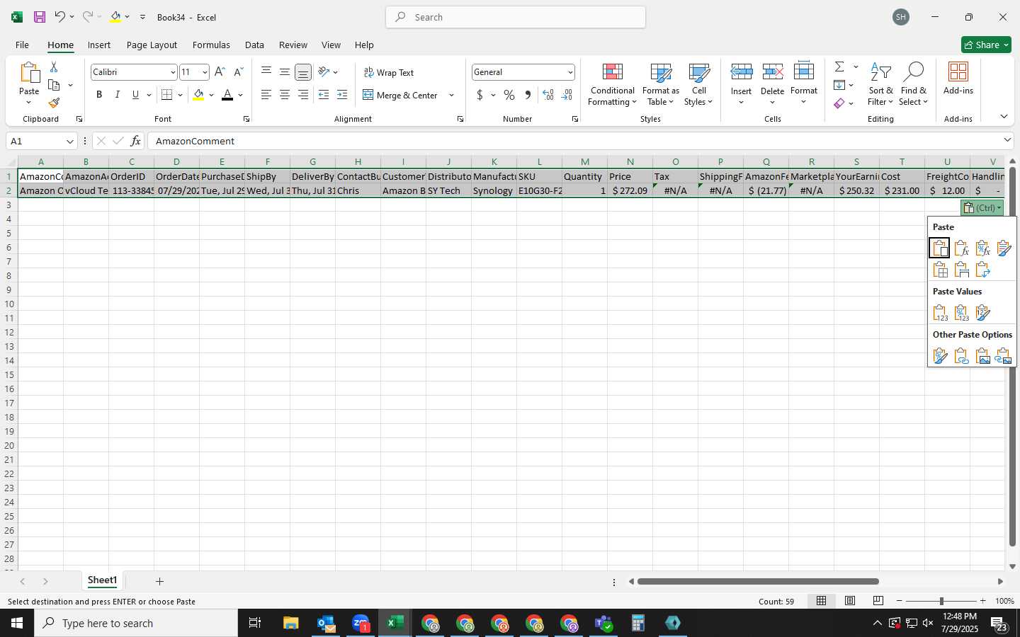Click Find & Select button
This screenshot has width=1020, height=637.
click(914, 85)
